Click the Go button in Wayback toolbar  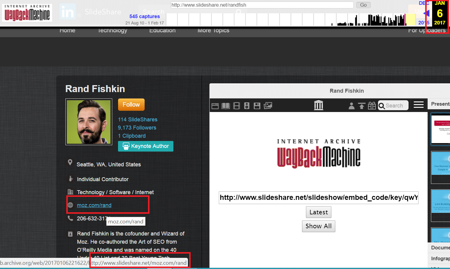[363, 5]
